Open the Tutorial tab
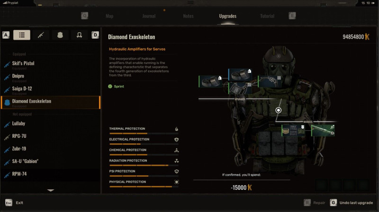This screenshot has height=212, width=379. pyautogui.click(x=267, y=16)
